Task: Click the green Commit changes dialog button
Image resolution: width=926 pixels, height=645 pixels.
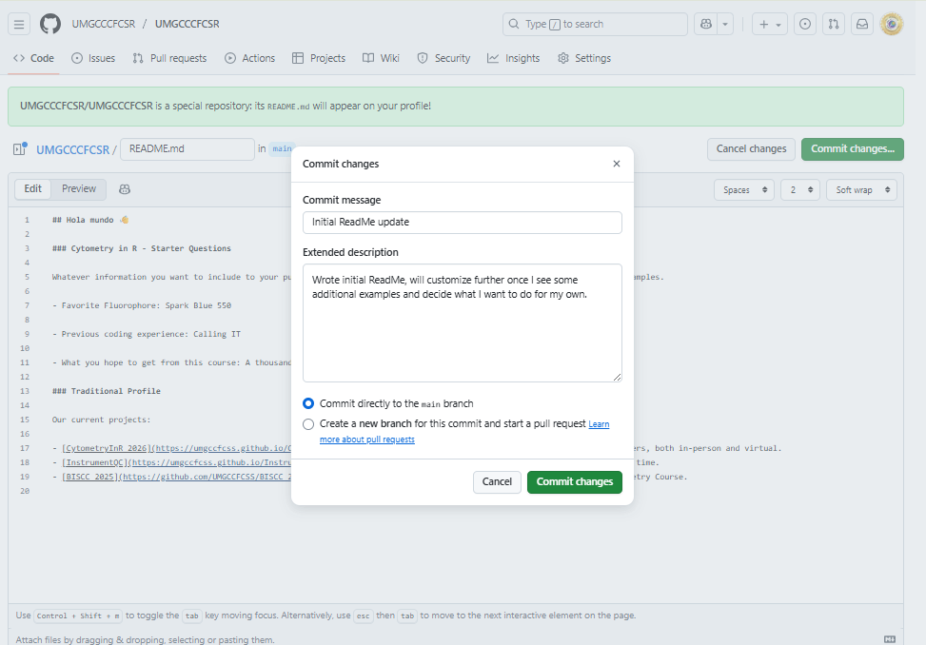Action: tap(574, 482)
